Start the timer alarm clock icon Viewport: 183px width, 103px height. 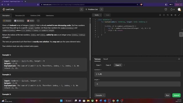click(166, 9)
